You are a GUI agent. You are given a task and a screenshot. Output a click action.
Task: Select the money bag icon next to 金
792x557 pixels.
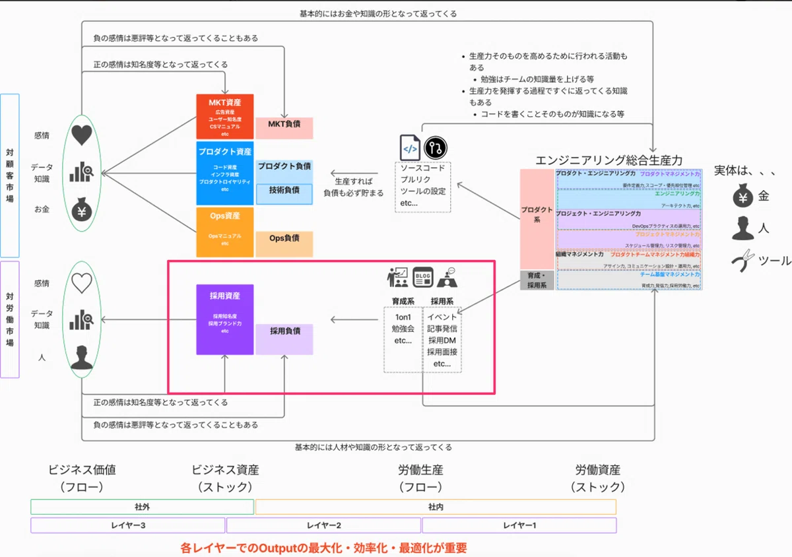pos(742,197)
